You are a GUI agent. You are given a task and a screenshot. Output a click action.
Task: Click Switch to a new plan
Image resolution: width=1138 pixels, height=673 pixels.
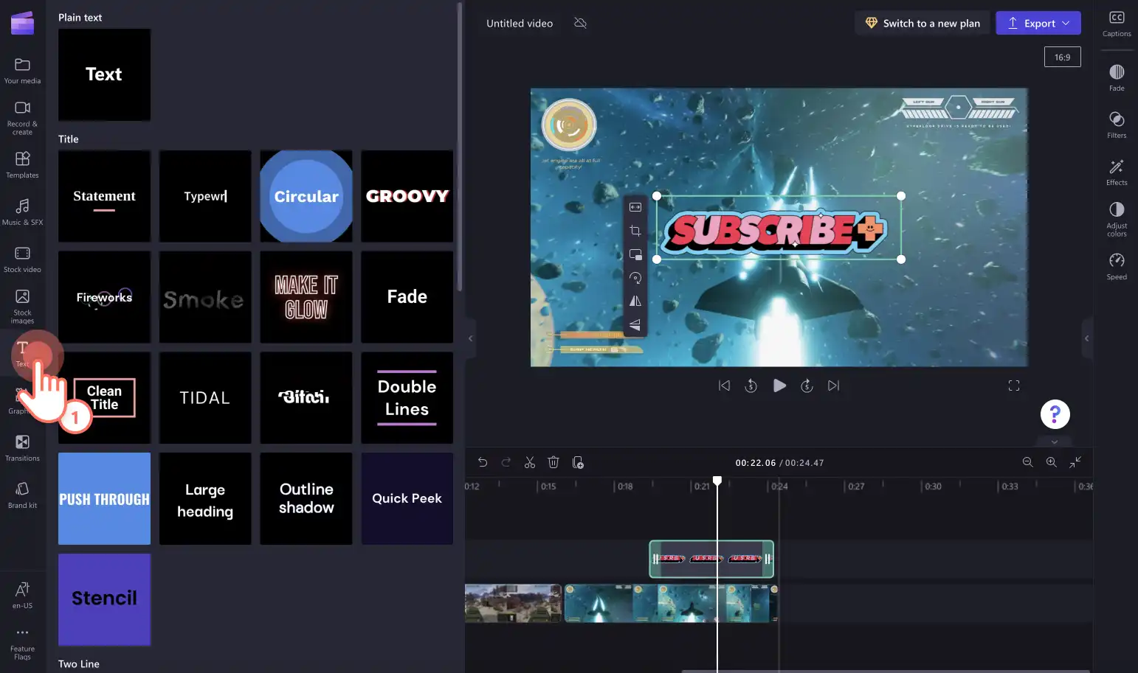pos(923,23)
